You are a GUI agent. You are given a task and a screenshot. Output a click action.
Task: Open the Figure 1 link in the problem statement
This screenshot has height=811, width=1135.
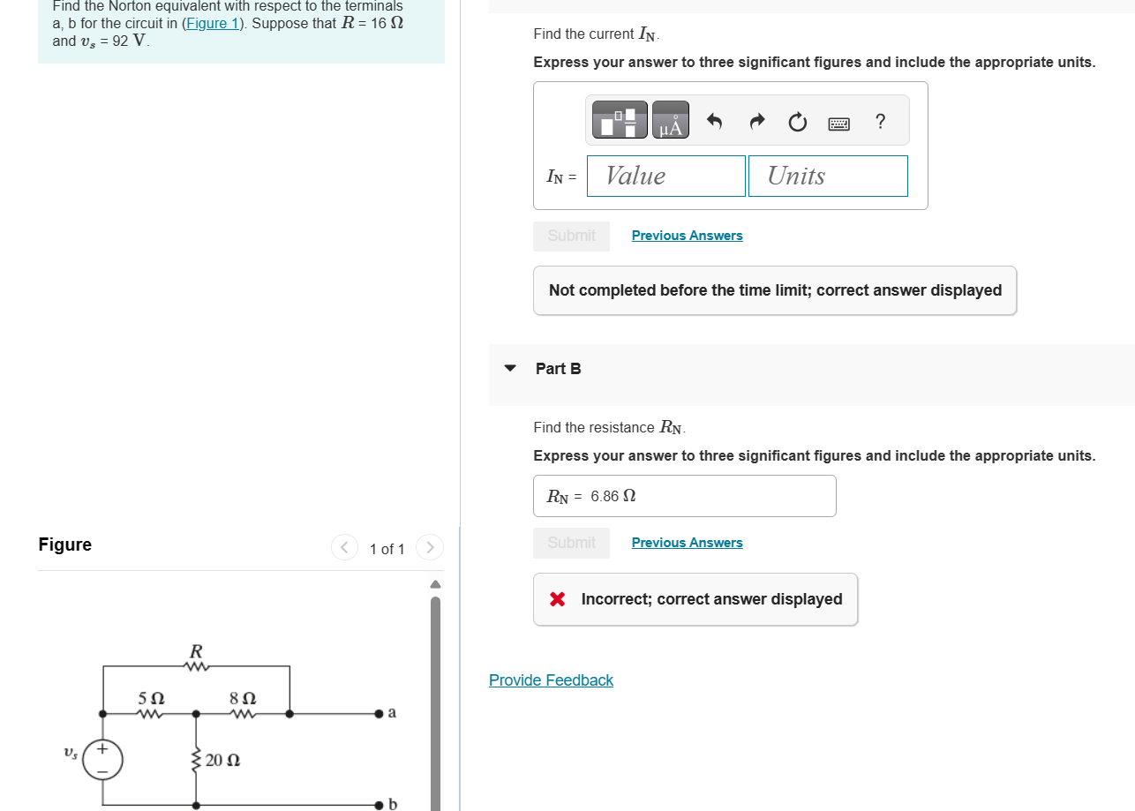click(212, 23)
